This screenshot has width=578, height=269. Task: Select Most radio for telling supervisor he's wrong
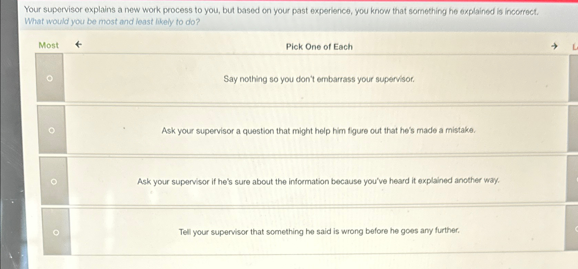coord(56,232)
